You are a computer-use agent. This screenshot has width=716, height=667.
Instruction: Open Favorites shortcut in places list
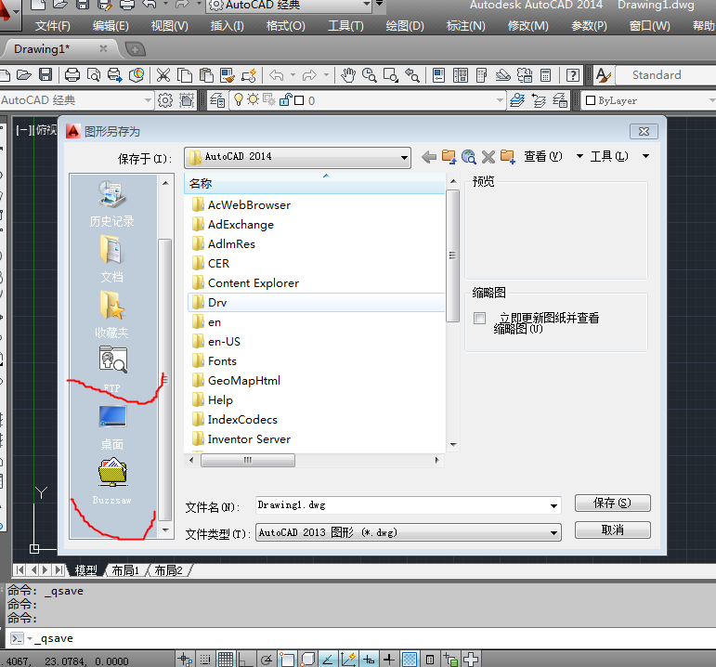coord(111,315)
